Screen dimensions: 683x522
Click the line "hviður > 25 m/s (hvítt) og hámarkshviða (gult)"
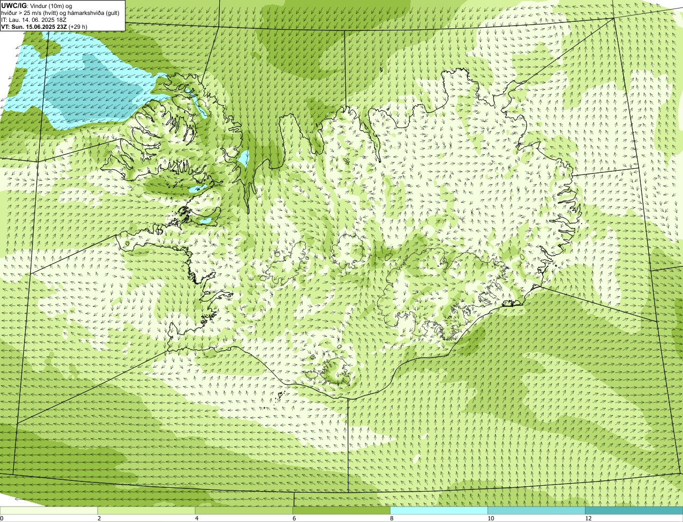(x=60, y=12)
